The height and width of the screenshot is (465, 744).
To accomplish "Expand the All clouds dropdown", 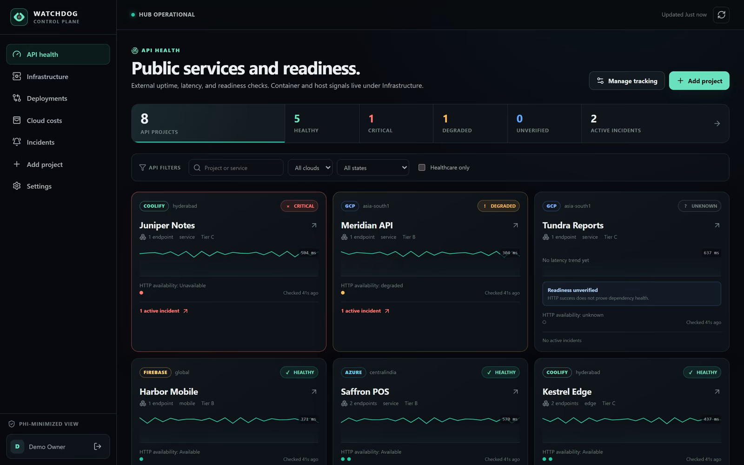I will coord(310,167).
